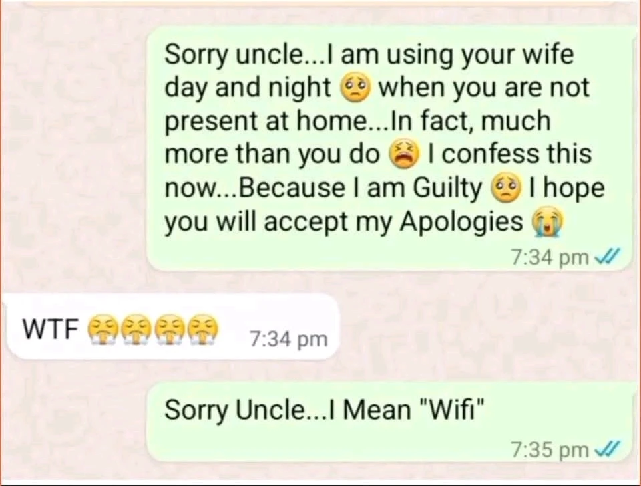Click the 7:34 pm timestamp on the WTF reply
Screen dimensions: 641x486
tap(288, 340)
